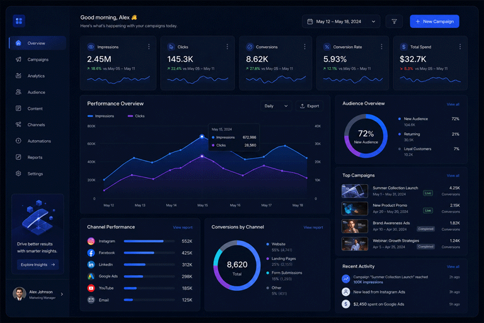Click the Google Ads channel icon

[x=91, y=276]
